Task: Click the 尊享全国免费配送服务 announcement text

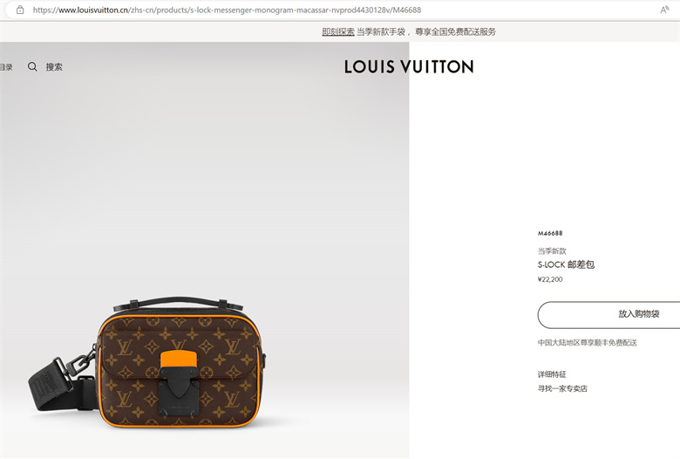Action: (x=455, y=31)
